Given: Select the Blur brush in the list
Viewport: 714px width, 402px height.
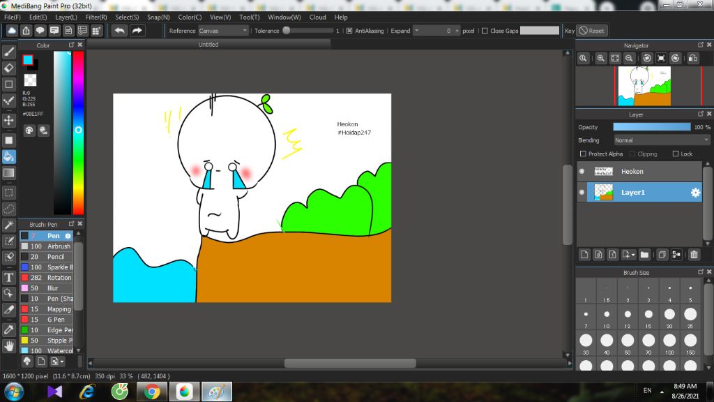Looking at the screenshot, I should coord(47,288).
